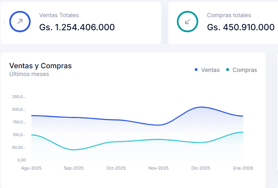The width and height of the screenshot is (278, 188).
Task: Click the Últimos meses subtitle
Action: click(29, 74)
